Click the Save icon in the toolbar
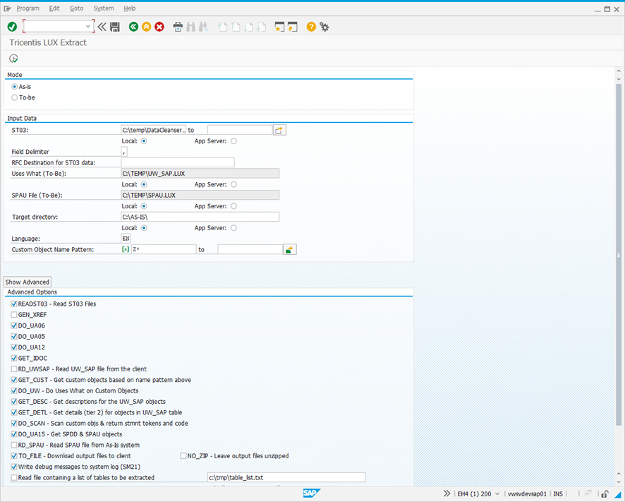The image size is (625, 502). click(x=115, y=27)
